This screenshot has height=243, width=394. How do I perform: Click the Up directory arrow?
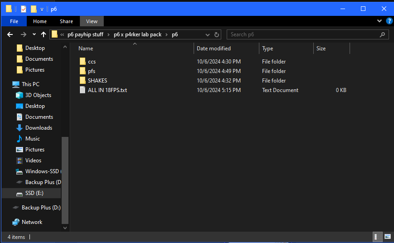tap(44, 34)
